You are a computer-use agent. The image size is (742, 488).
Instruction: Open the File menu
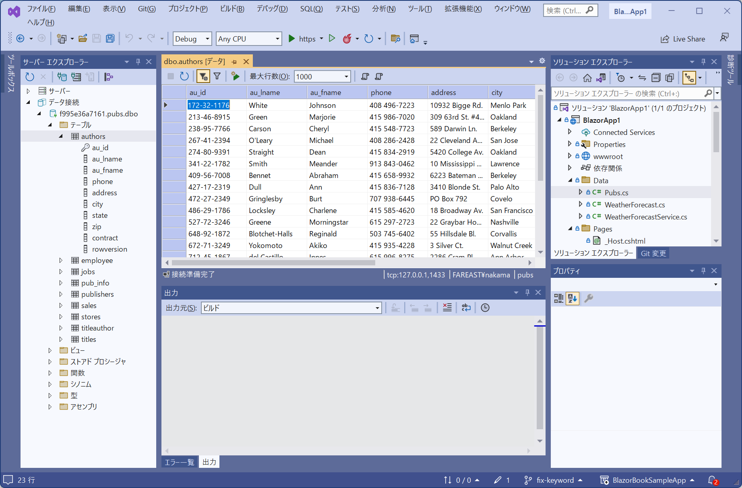41,9
